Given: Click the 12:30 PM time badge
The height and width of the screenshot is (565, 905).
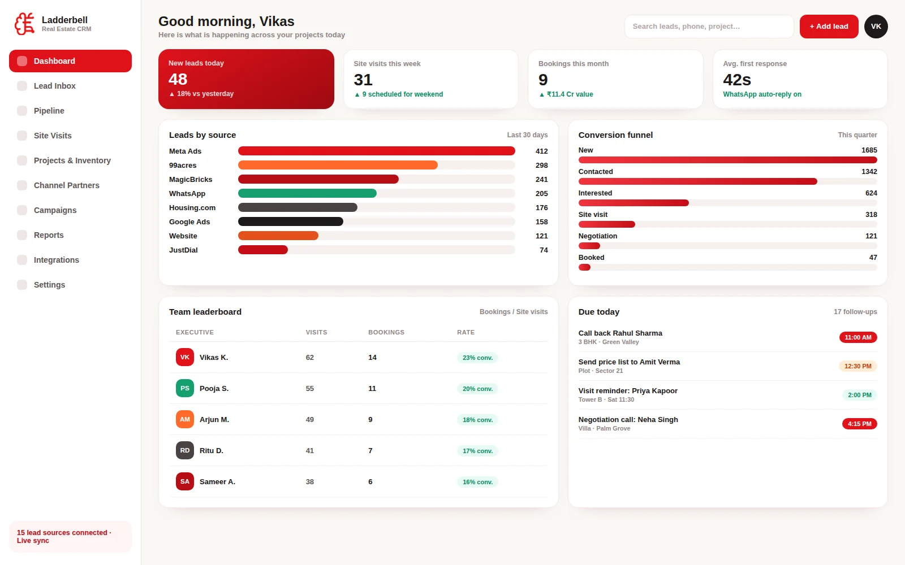Looking at the screenshot, I should (858, 366).
